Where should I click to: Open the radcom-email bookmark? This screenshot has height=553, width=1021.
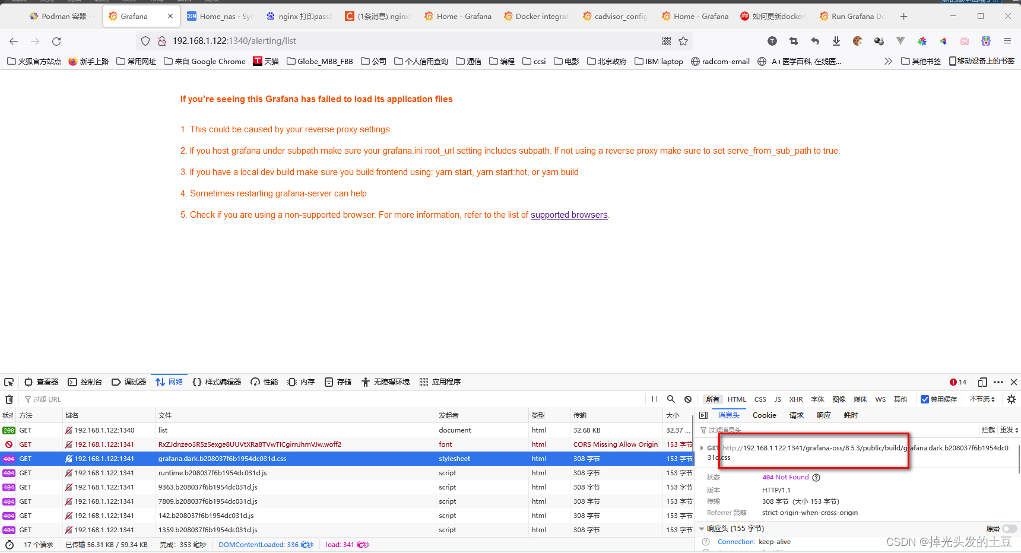click(720, 61)
